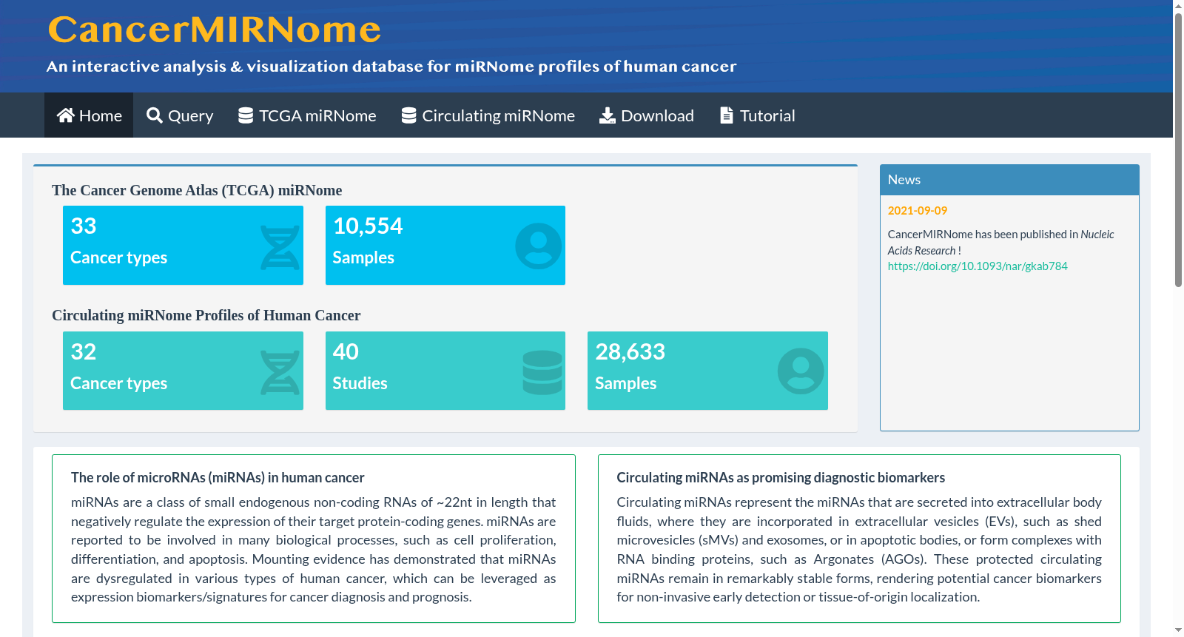This screenshot has height=637, width=1184.
Task: Click 'The Cancer Genome Atlas (TCGA) miRNome' heading
Action: pos(197,190)
